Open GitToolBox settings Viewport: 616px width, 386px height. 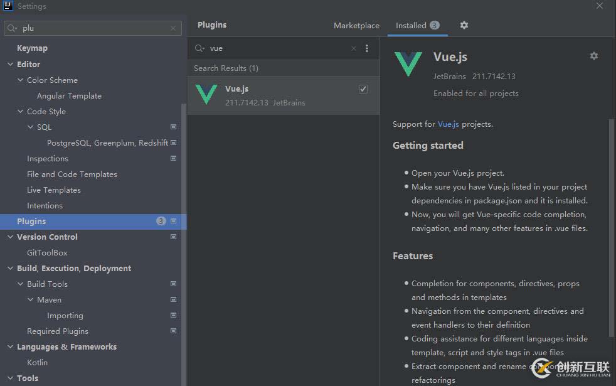pyautogui.click(x=47, y=253)
